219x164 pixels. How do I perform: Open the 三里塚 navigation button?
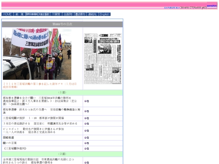56,14
